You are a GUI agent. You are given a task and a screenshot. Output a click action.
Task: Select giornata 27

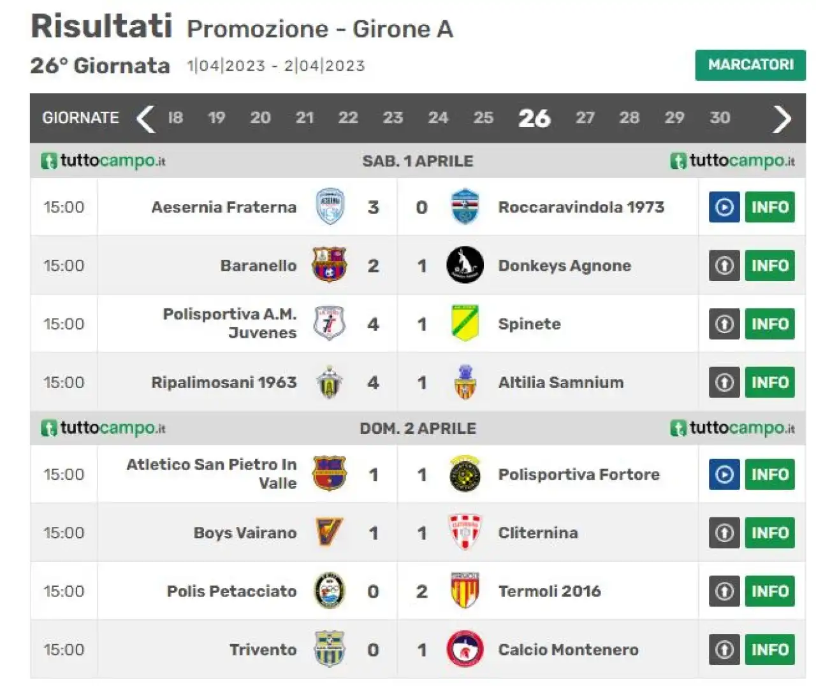(x=585, y=118)
